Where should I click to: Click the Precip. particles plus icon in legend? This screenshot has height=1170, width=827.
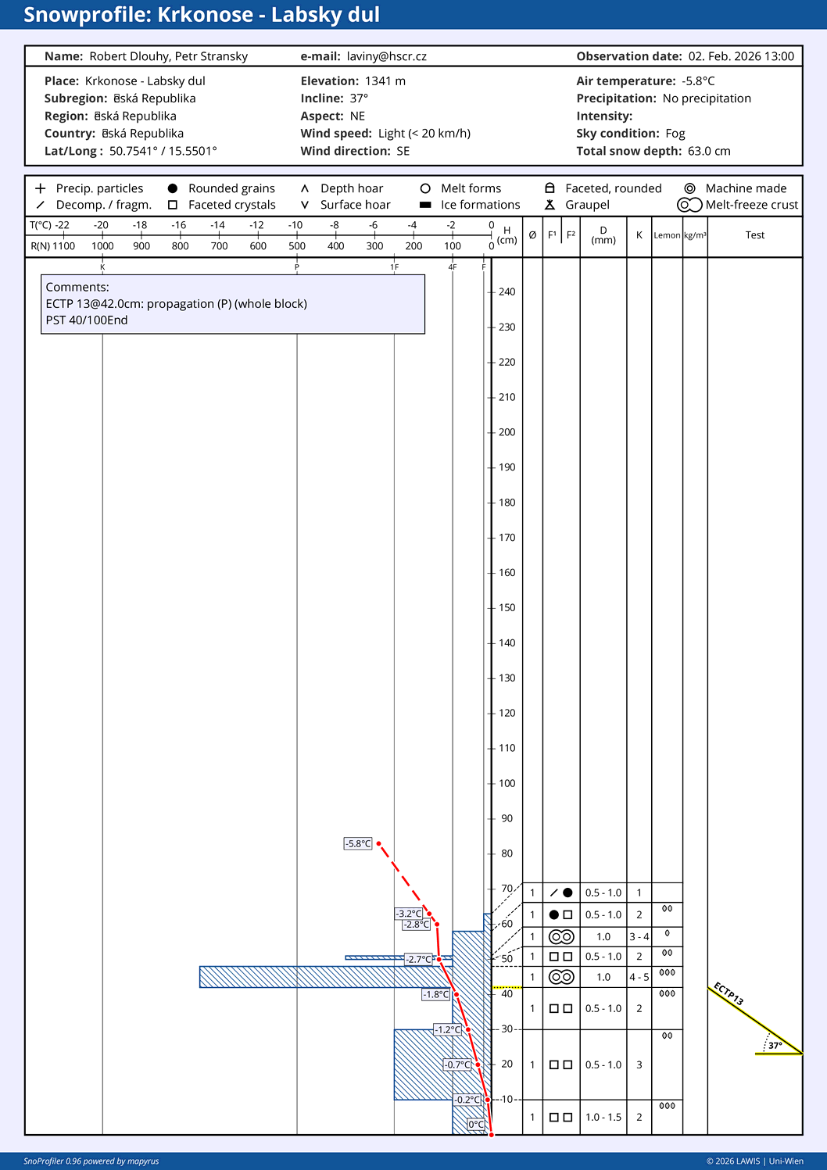[x=41, y=188]
